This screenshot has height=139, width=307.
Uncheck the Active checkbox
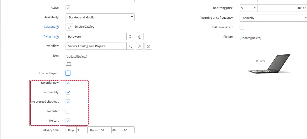tap(68, 8)
